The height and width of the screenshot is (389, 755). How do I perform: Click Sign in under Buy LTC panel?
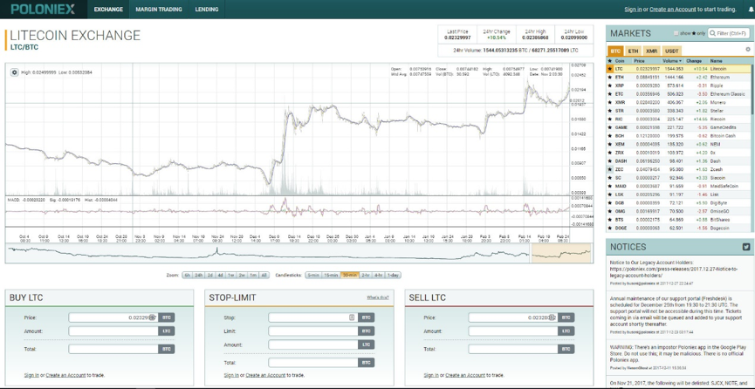[x=31, y=375]
